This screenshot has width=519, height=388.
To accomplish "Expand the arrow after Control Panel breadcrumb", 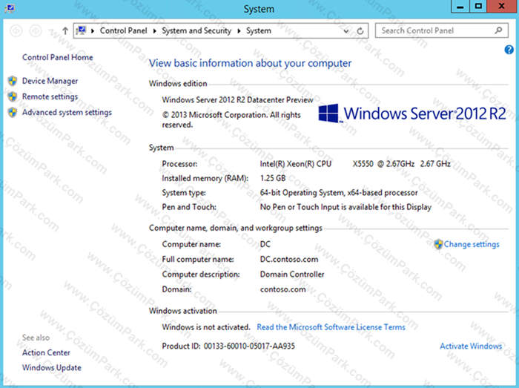I will coord(154,31).
